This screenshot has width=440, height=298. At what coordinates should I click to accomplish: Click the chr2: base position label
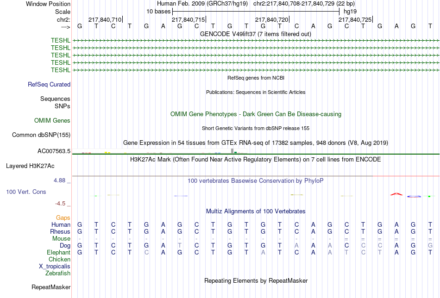63,19
